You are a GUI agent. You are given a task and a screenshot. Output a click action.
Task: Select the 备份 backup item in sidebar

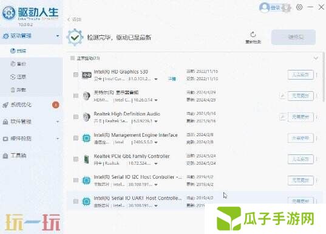coord(31,64)
